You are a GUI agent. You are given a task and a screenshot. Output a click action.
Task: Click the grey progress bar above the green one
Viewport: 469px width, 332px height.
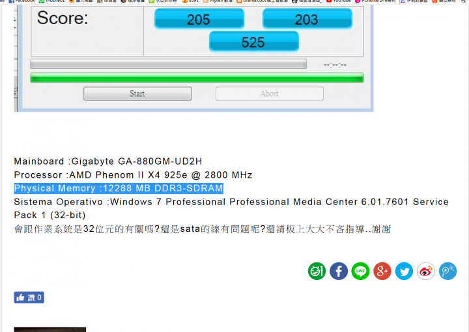point(169,64)
